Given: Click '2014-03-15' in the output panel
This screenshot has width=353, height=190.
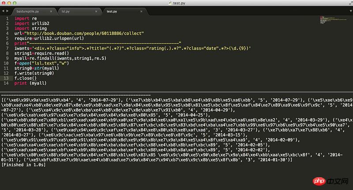Looking at the screenshot, I should coord(228,135).
